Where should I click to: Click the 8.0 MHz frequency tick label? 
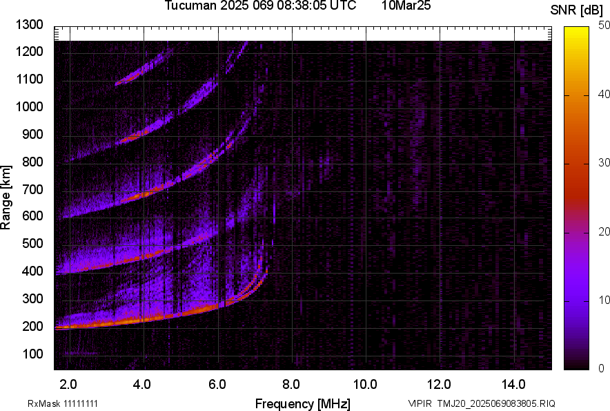point(291,384)
